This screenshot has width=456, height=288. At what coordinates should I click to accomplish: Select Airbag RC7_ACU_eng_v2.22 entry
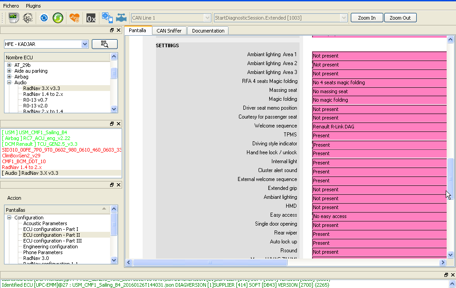36,138
